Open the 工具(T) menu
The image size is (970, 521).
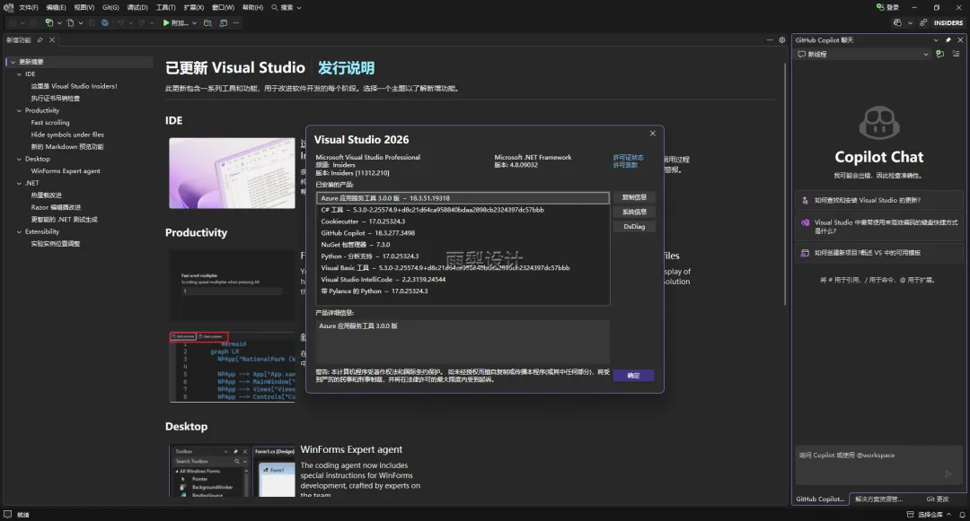pos(166,7)
